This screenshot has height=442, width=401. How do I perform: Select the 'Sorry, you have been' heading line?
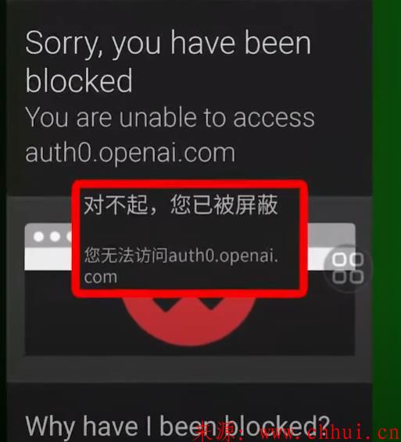[168, 45]
